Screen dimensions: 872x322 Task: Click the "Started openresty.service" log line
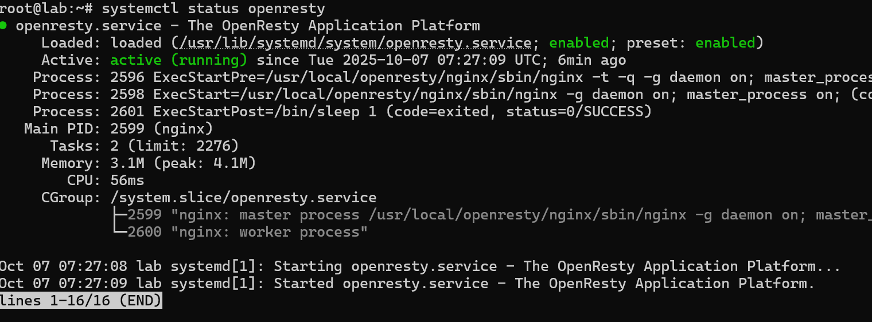tap(406, 284)
